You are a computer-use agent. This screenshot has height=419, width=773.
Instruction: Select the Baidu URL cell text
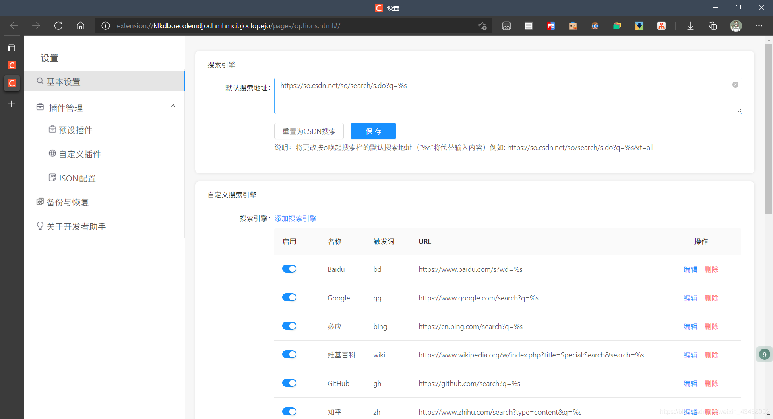tap(470, 269)
